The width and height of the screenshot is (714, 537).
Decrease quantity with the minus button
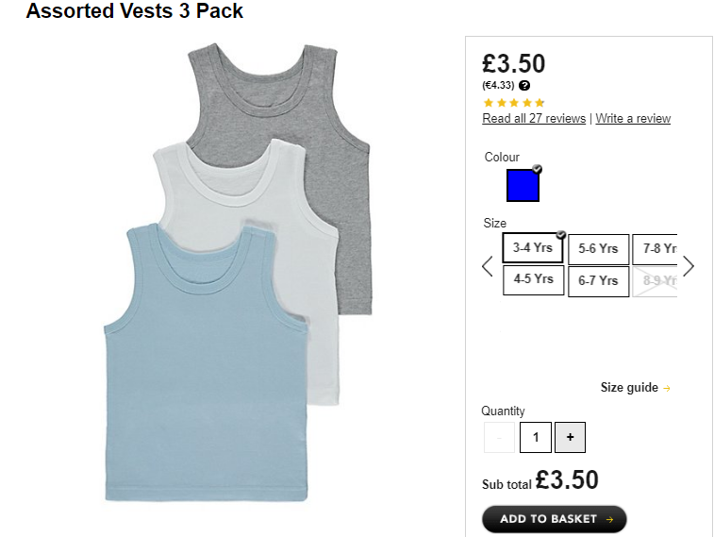pos(499,437)
